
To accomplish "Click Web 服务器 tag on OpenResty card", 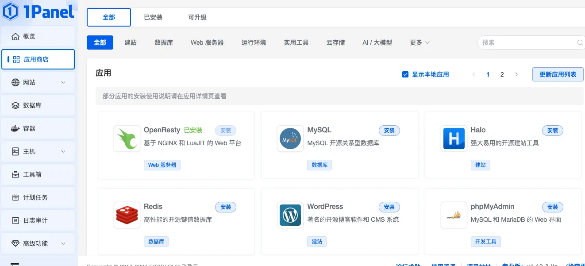I will click(x=162, y=165).
